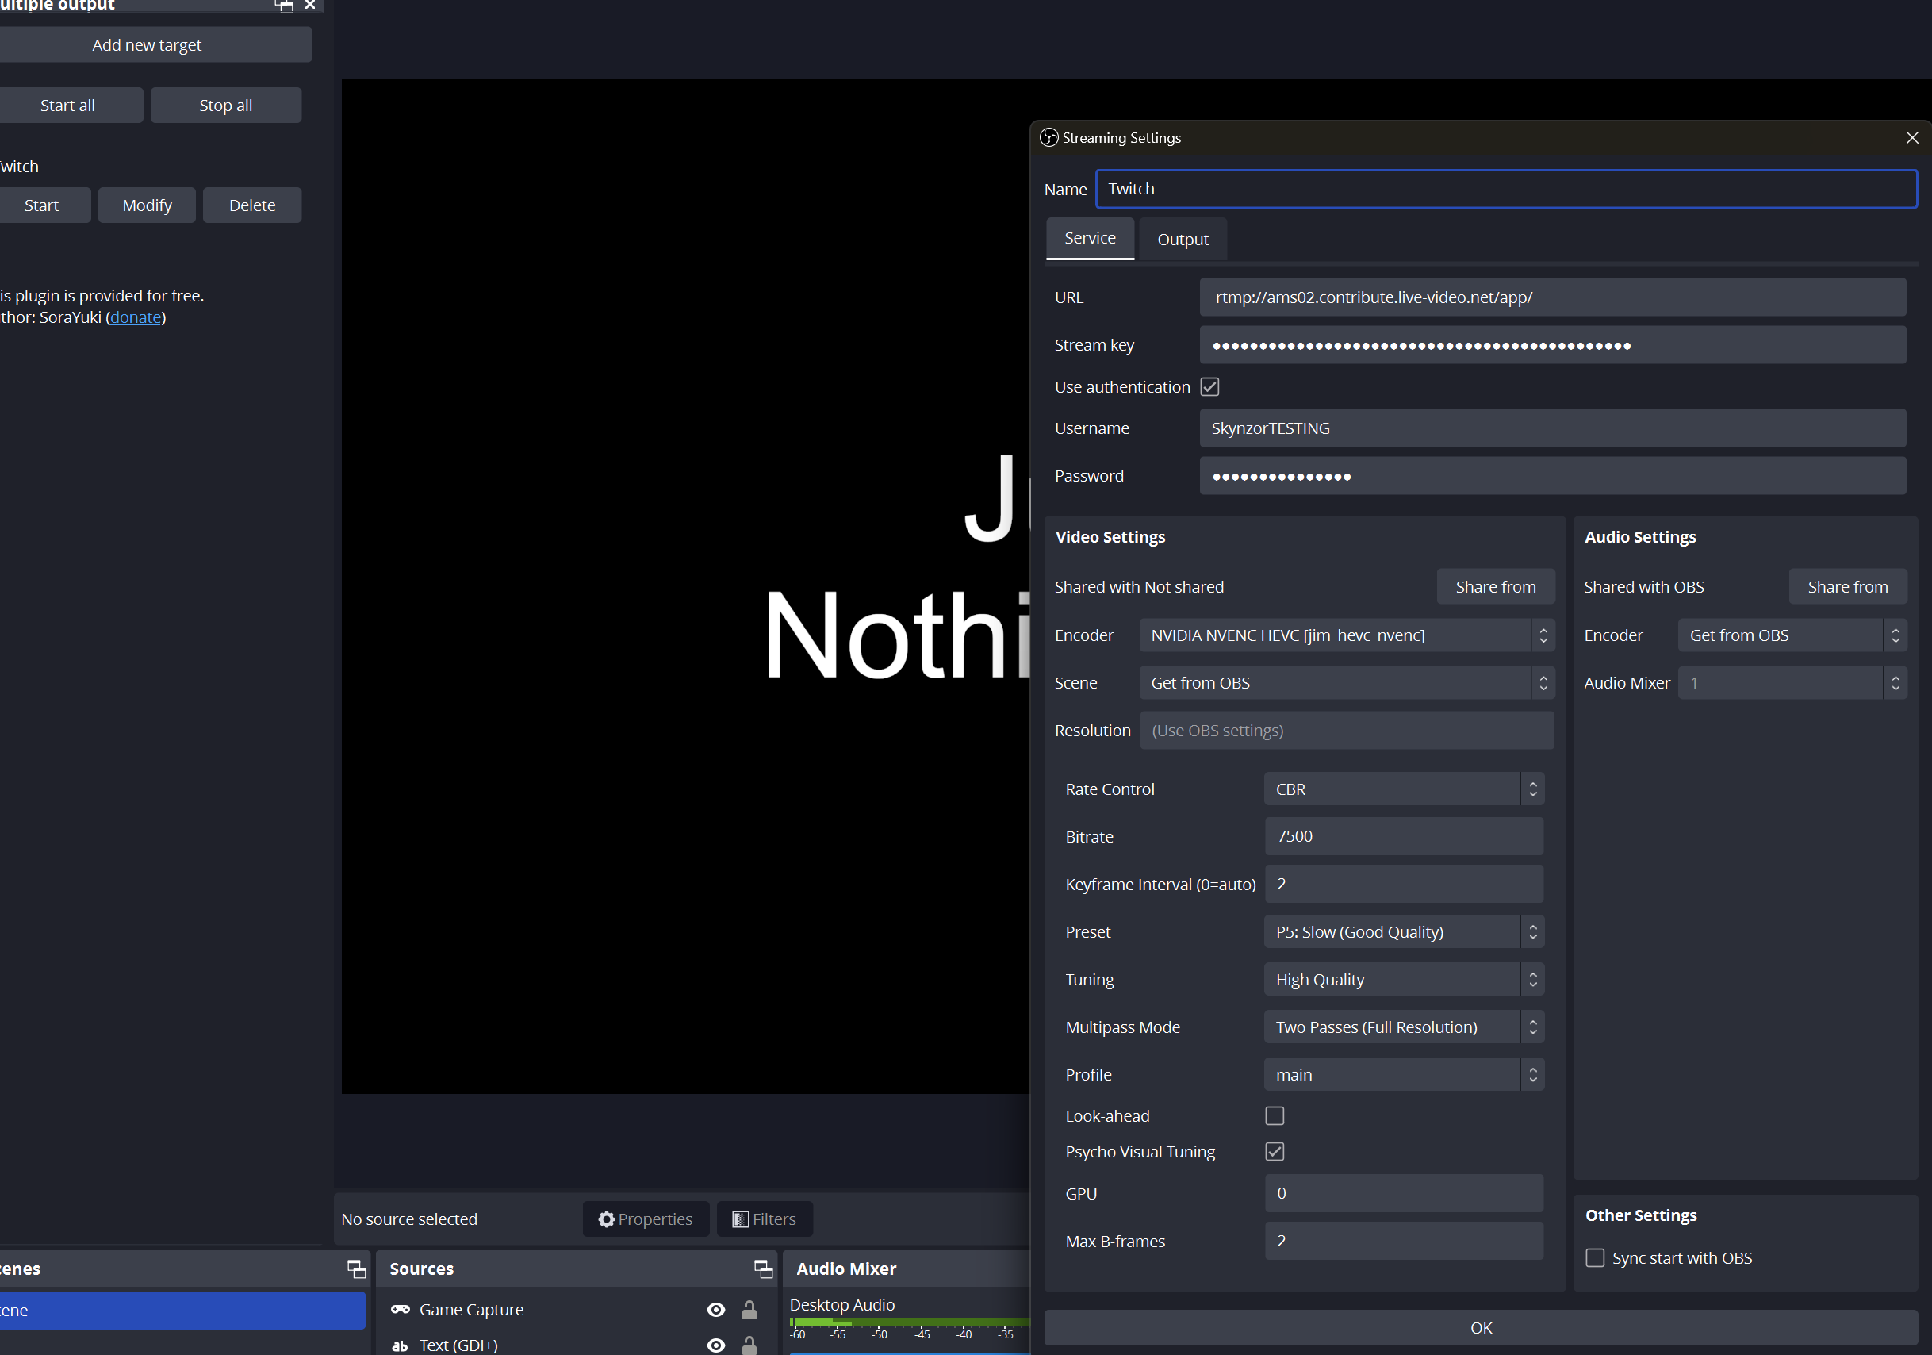Uncheck Use authentication

coord(1209,386)
